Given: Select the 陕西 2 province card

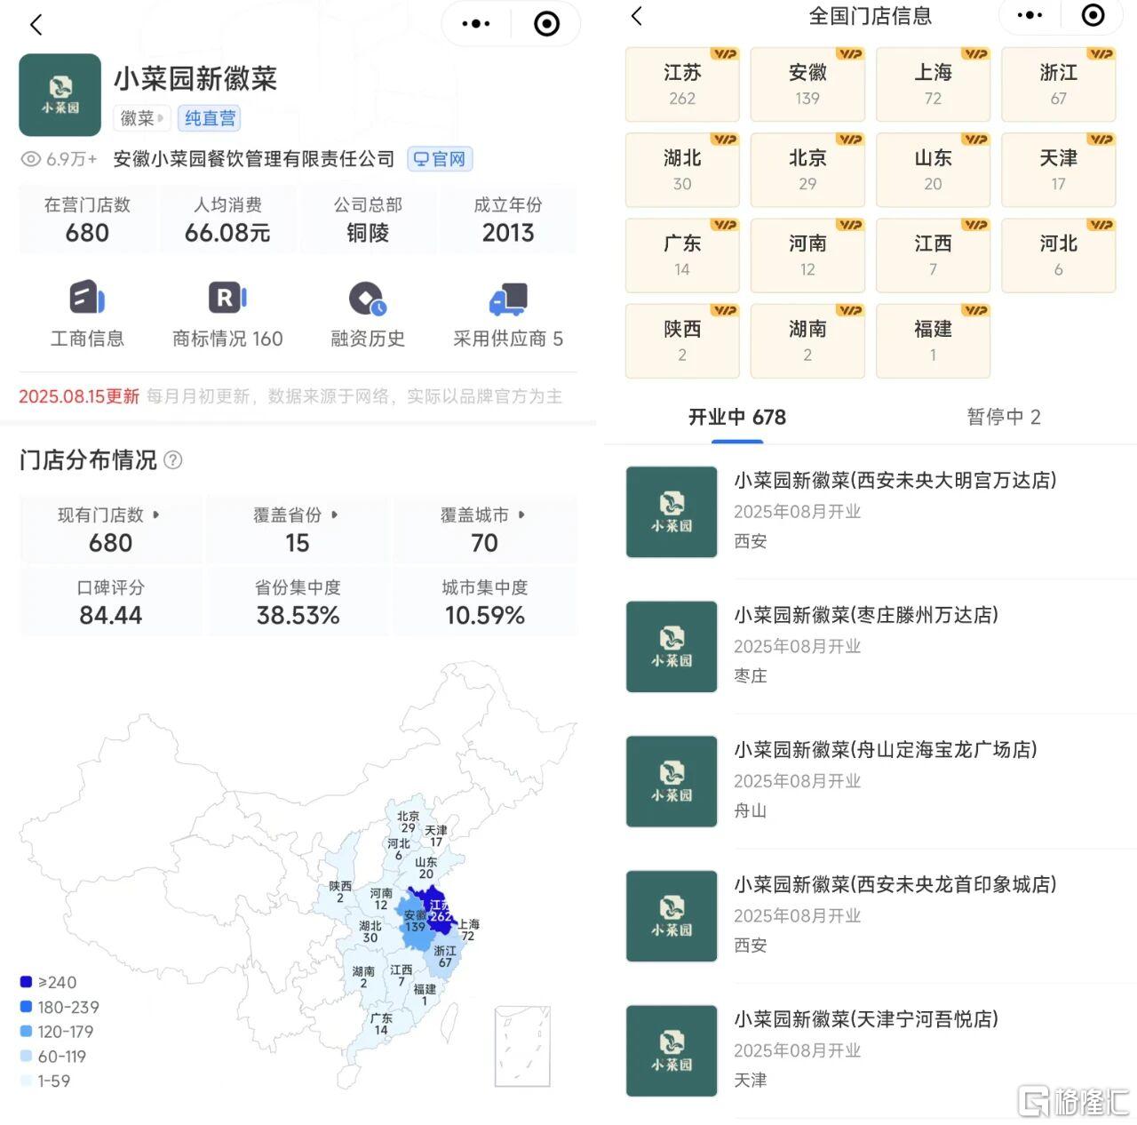Looking at the screenshot, I should point(682,340).
